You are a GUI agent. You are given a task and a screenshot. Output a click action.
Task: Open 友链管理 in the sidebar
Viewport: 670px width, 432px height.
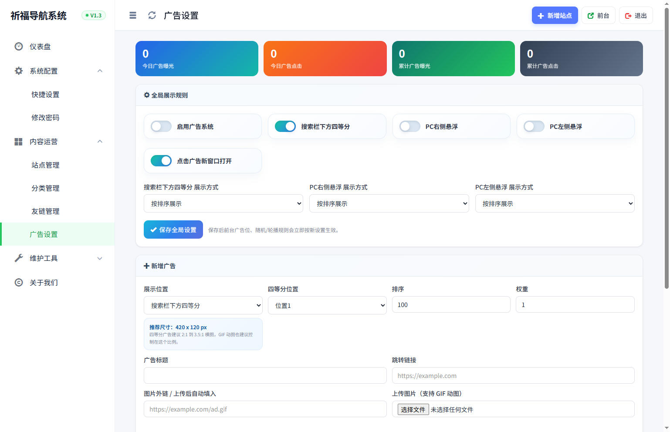click(x=58, y=211)
